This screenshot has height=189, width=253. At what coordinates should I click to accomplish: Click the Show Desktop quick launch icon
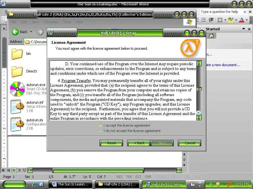tap(41, 184)
